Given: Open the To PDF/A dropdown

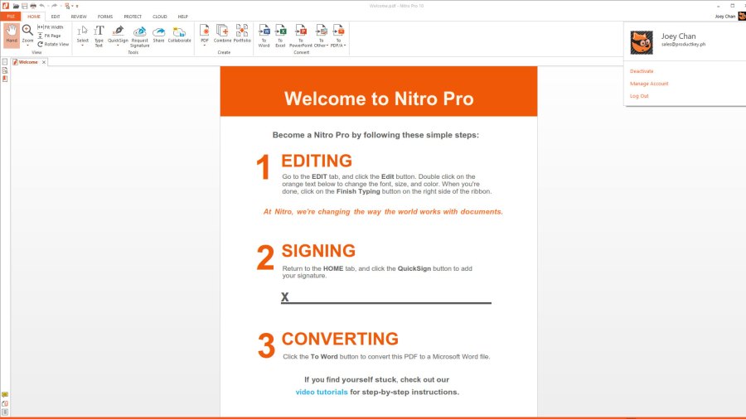Looking at the screenshot, I should [338, 36].
